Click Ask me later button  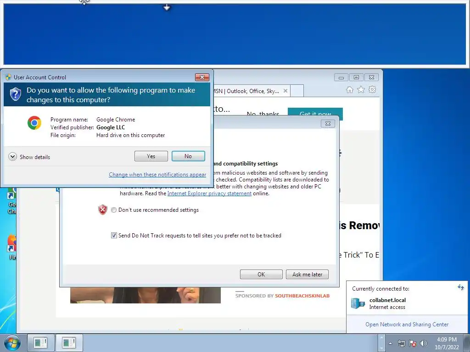pyautogui.click(x=307, y=274)
